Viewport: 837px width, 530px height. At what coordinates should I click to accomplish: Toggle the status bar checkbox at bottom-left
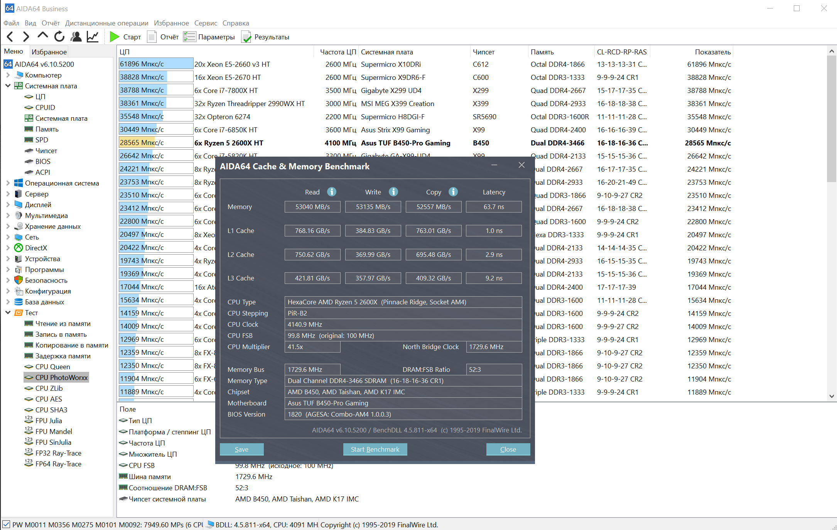6,525
